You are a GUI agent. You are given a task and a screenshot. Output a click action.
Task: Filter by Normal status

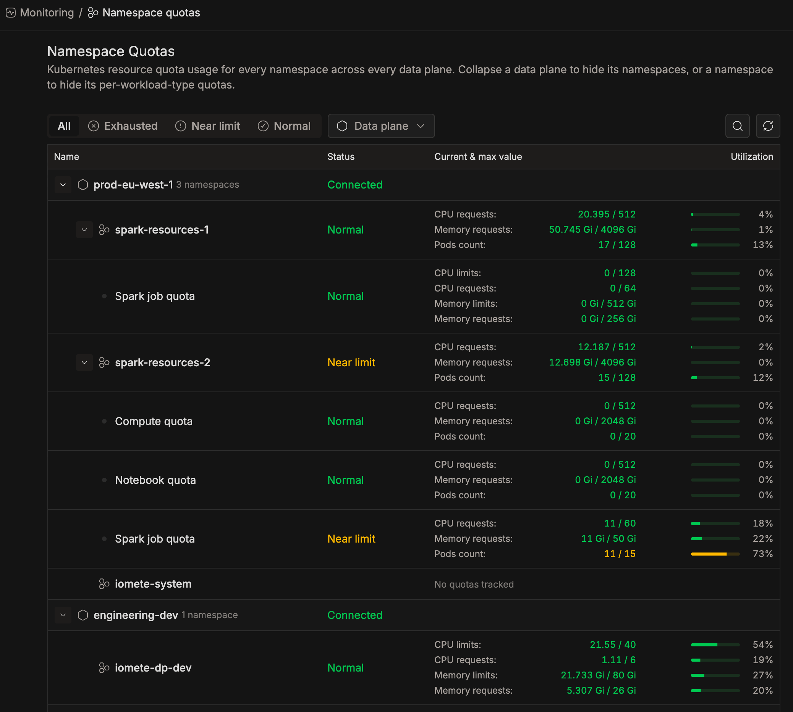[x=284, y=126]
